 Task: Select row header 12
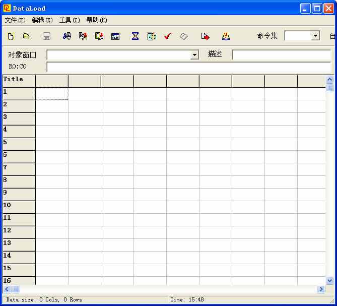click(19, 232)
